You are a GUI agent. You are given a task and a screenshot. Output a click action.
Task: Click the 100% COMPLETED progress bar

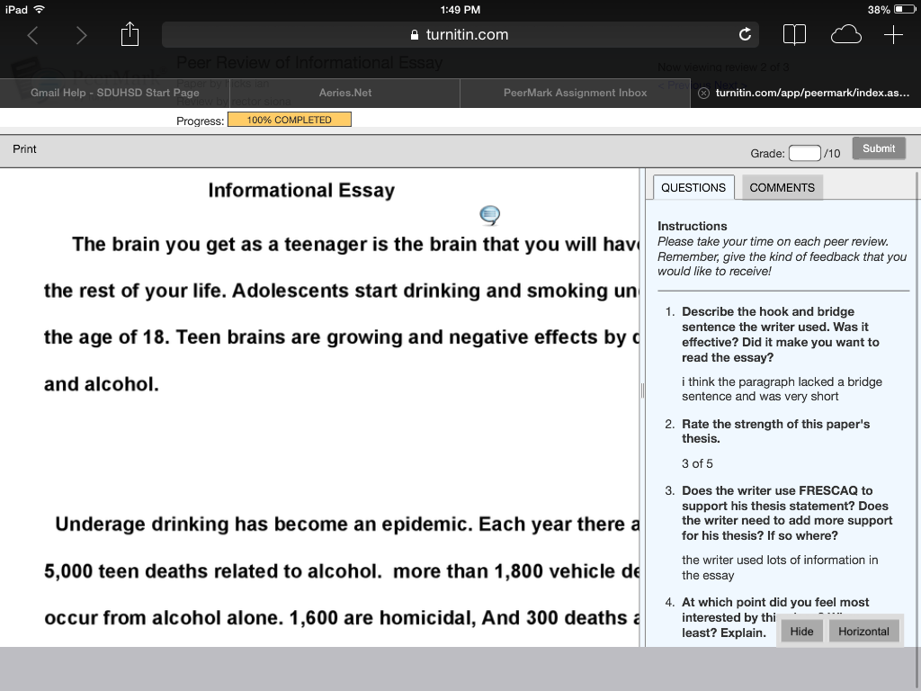pyautogui.click(x=290, y=120)
